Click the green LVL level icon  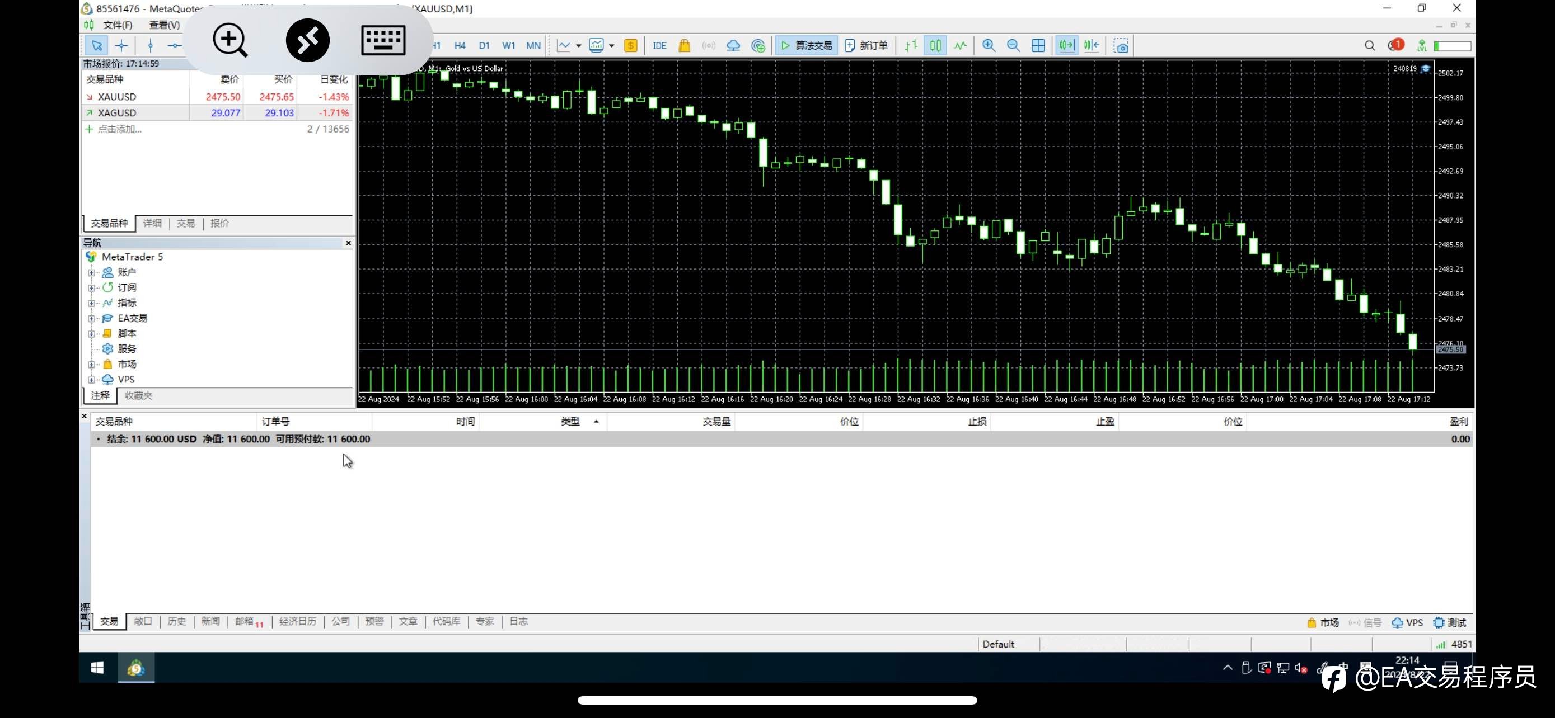click(1422, 45)
